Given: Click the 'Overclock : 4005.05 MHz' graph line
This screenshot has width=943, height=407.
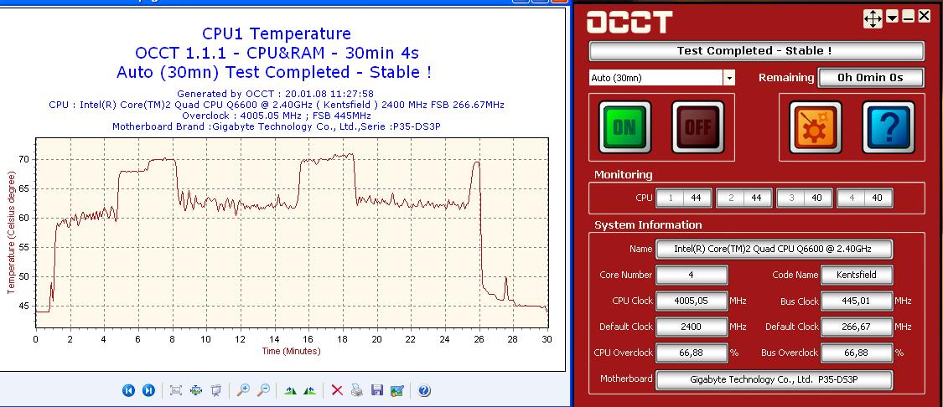Looking at the screenshot, I should pyautogui.click(x=277, y=116).
